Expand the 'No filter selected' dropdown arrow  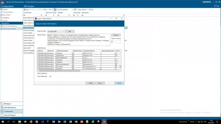(x=73, y=10)
